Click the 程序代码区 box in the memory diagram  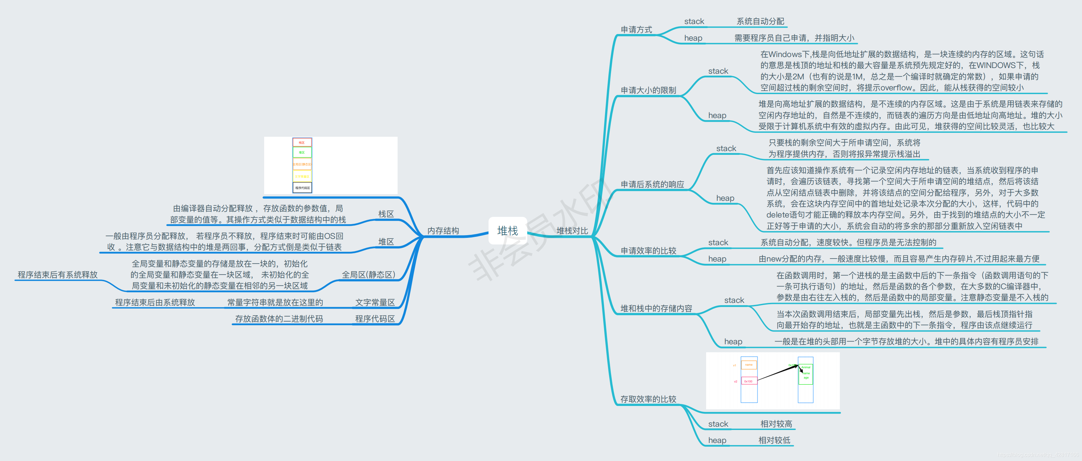click(302, 188)
